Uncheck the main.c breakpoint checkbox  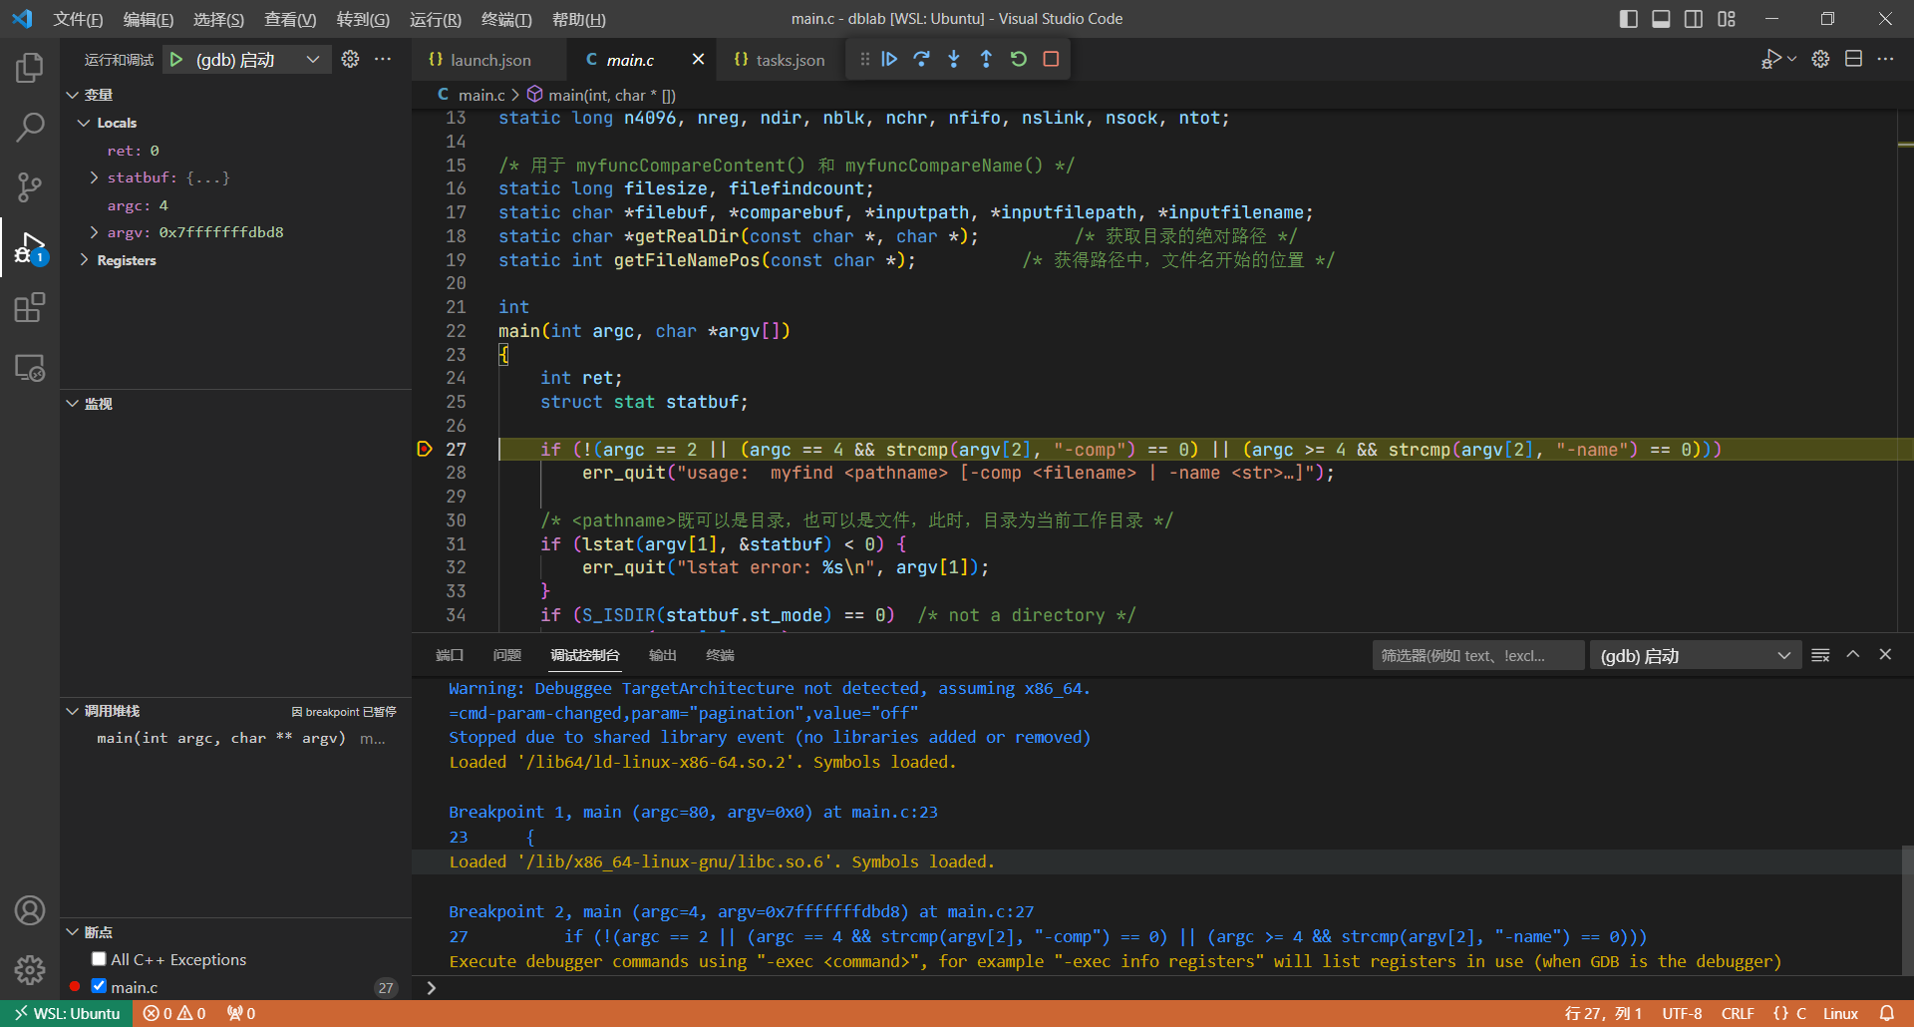click(x=99, y=986)
